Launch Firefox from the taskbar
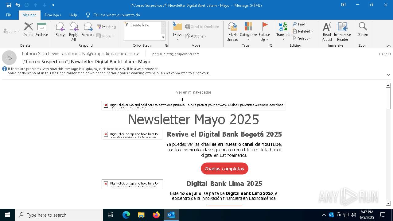Image resolution: width=393 pixels, height=221 pixels. [x=156, y=215]
